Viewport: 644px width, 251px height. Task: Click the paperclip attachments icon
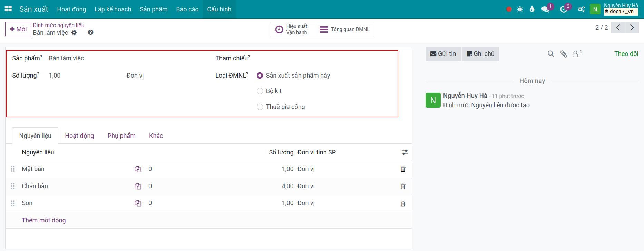tap(564, 54)
